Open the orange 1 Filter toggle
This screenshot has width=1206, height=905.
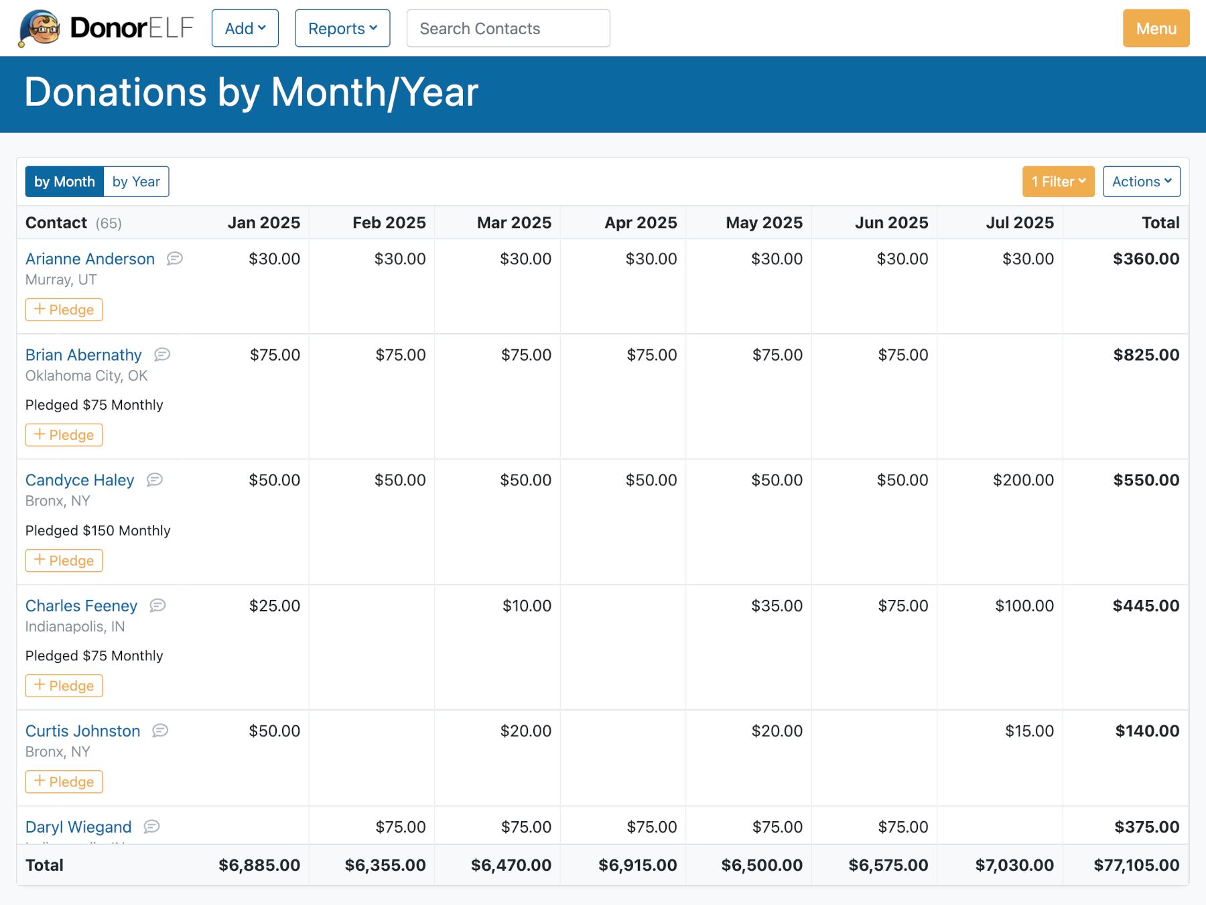coord(1057,181)
